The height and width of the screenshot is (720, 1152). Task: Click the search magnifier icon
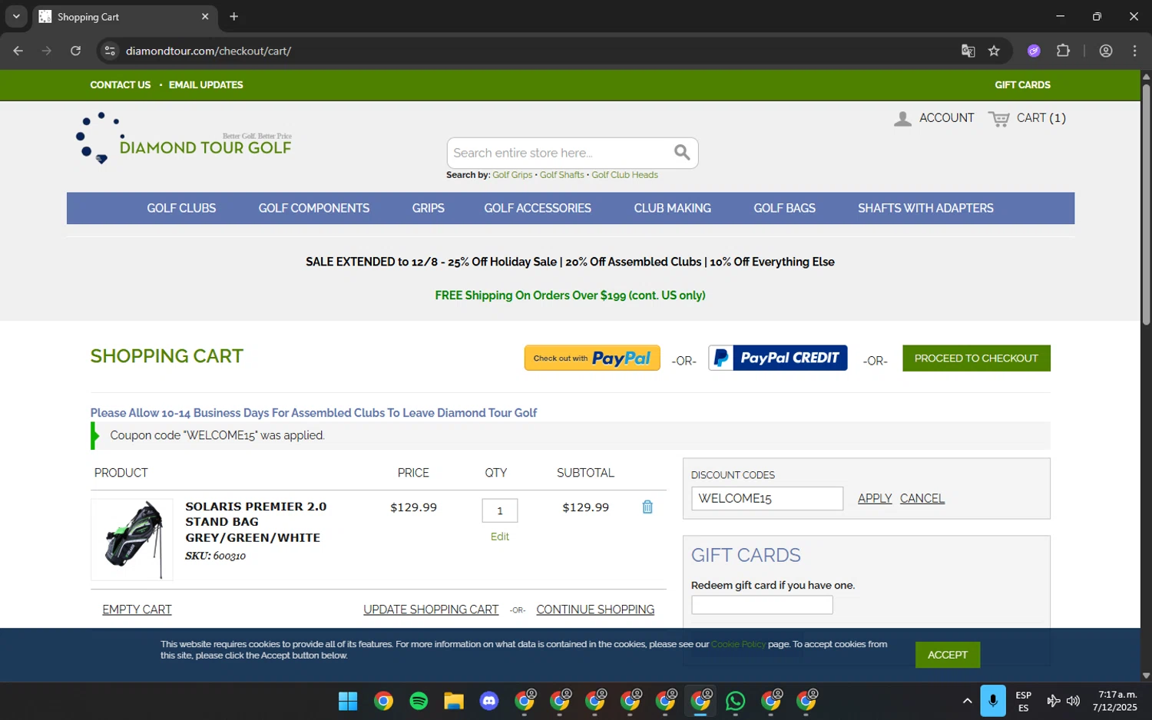point(682,152)
